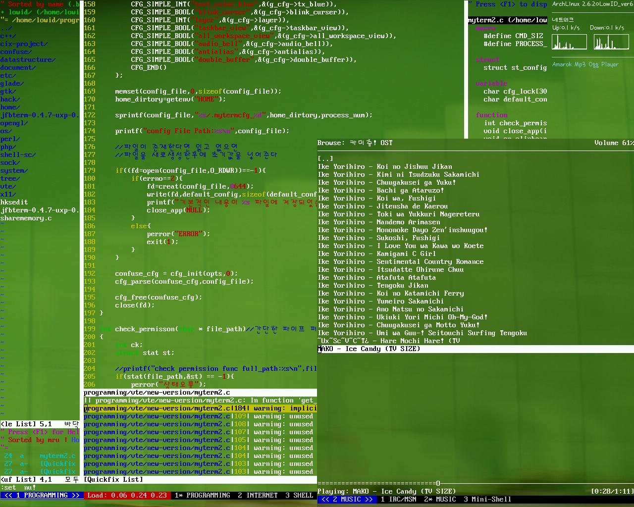Click the playback progress bar marker

[438, 483]
